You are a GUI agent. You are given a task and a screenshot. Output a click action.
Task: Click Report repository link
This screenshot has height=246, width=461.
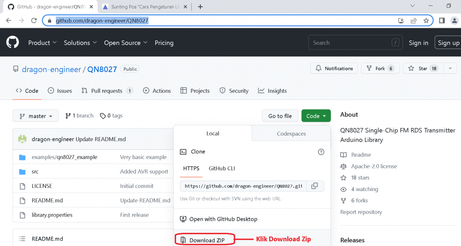[361, 212]
